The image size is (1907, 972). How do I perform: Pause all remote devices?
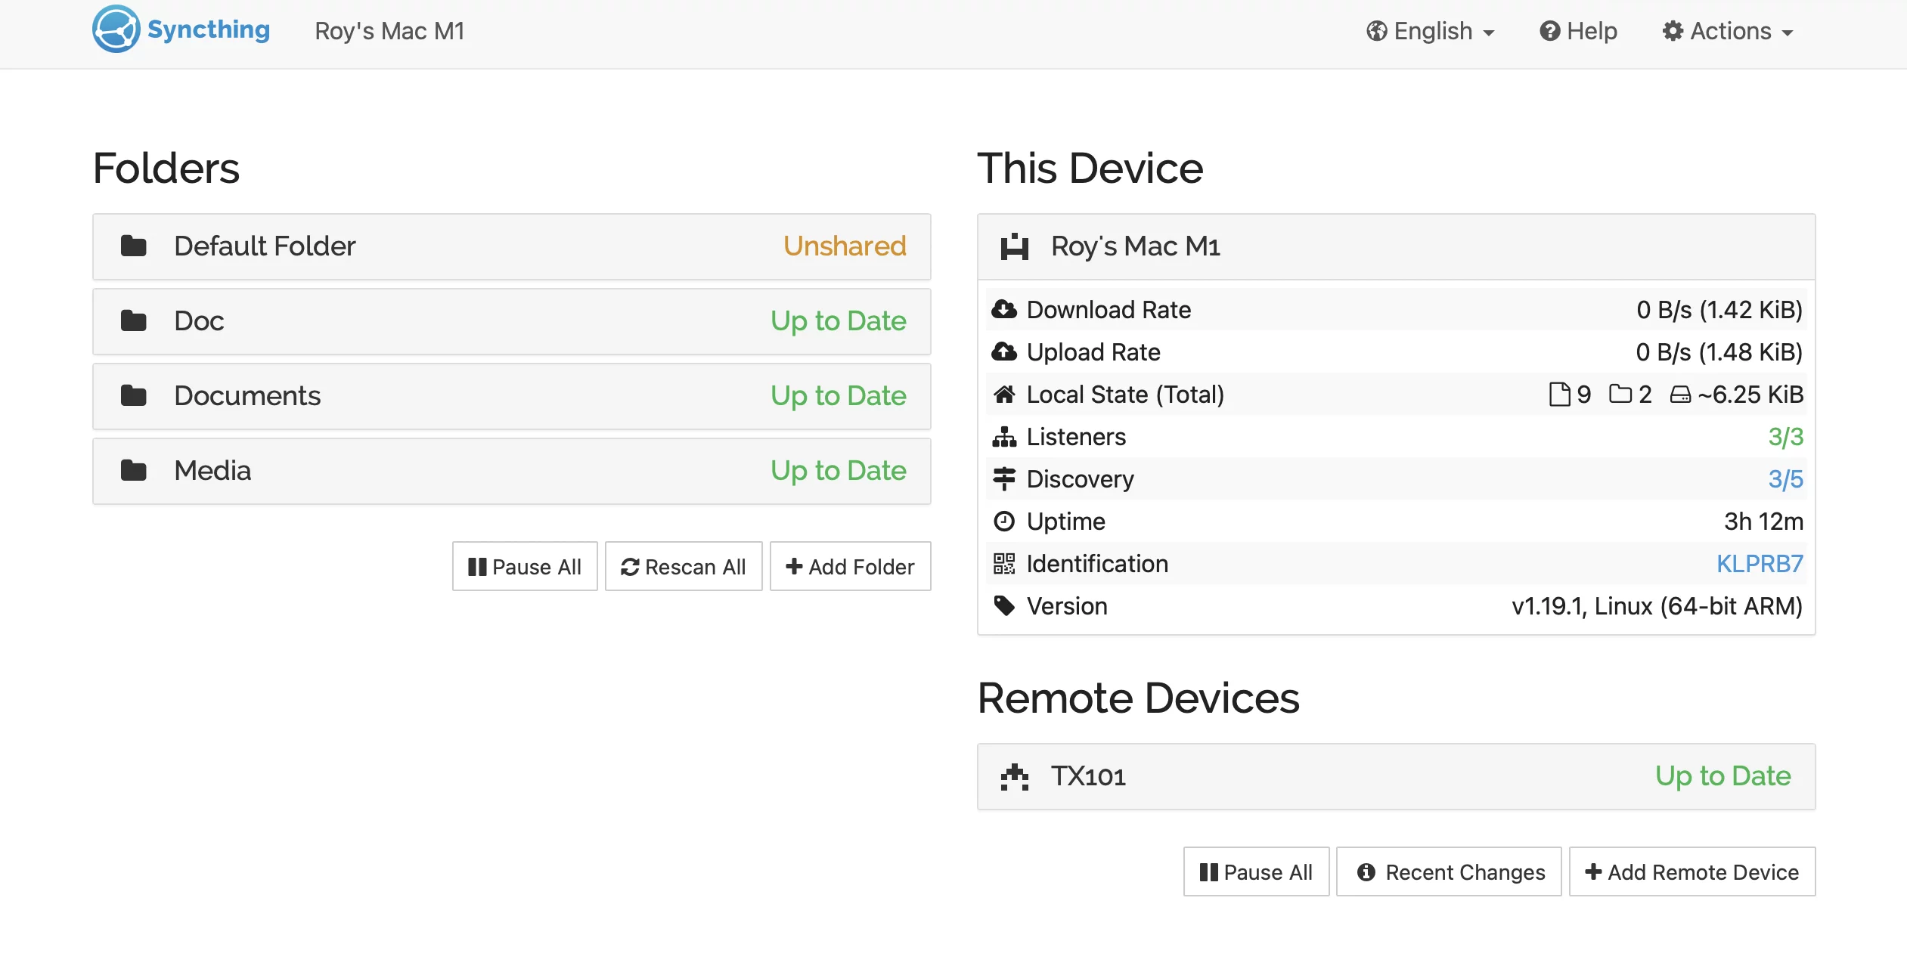tap(1256, 872)
